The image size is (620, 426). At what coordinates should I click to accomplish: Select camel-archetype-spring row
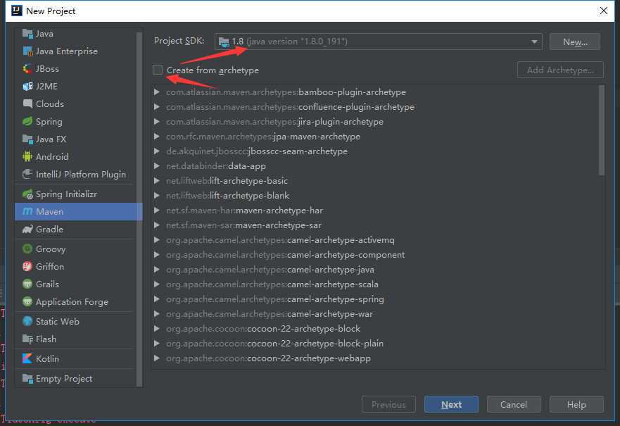point(378,299)
